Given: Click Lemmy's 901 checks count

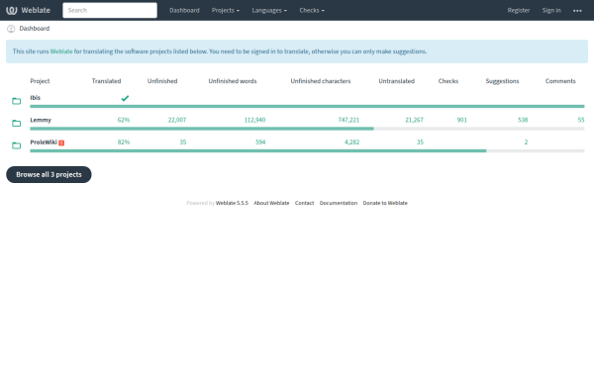Looking at the screenshot, I should click(461, 120).
